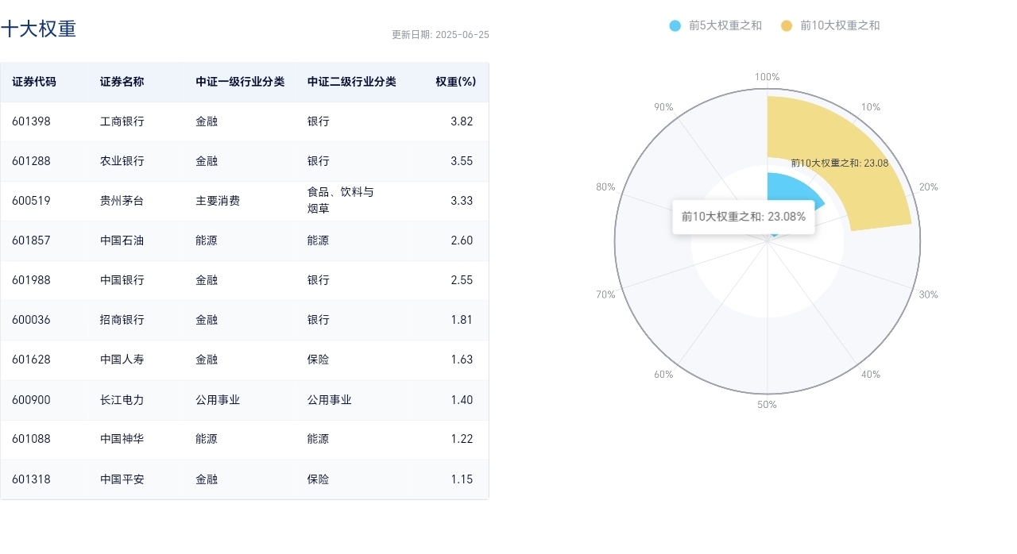Select 中国石油 in the name column
Viewport: 1017px width, 554px height.
(122, 240)
